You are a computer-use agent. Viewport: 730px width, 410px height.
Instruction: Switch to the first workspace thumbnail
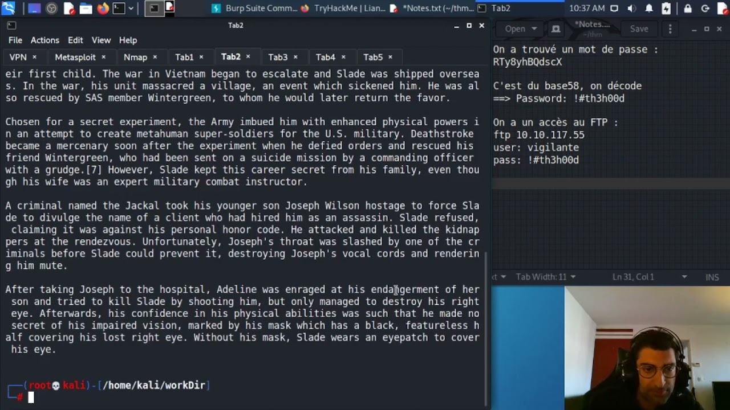coord(155,8)
